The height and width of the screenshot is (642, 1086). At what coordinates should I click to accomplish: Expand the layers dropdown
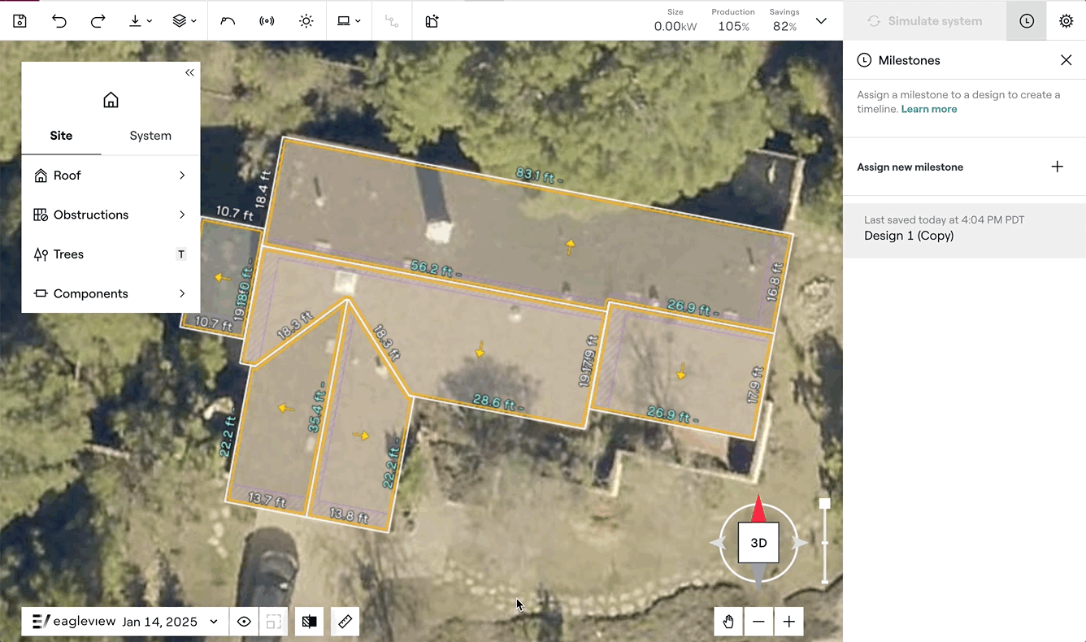pos(185,21)
